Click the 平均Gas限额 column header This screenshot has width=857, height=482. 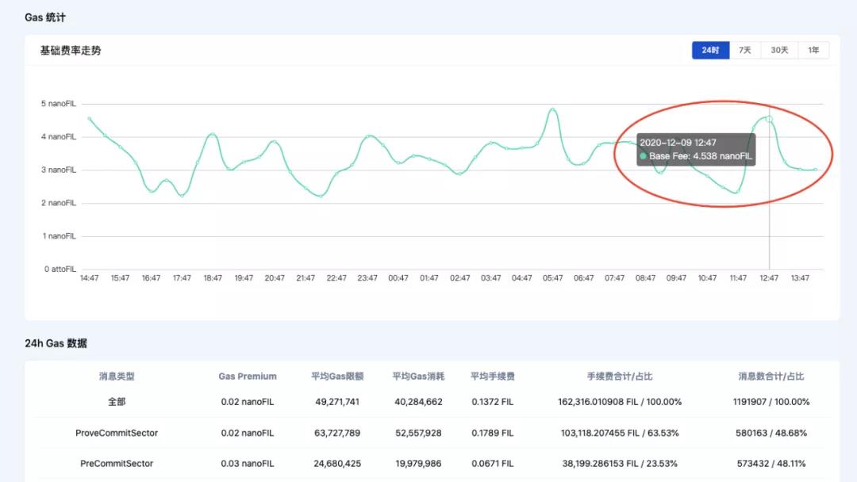(x=336, y=376)
